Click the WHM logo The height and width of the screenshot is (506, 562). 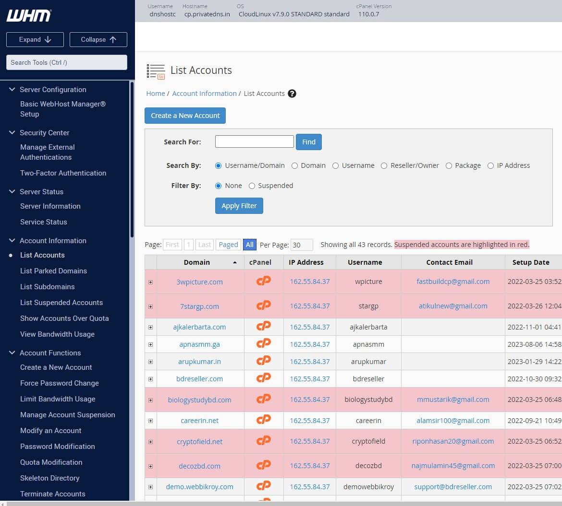28,16
